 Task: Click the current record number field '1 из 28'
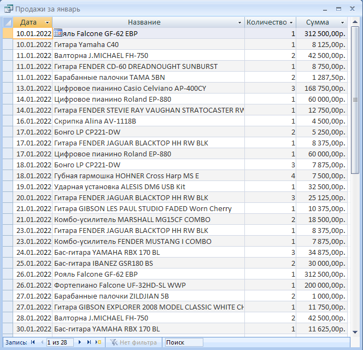click(60, 342)
